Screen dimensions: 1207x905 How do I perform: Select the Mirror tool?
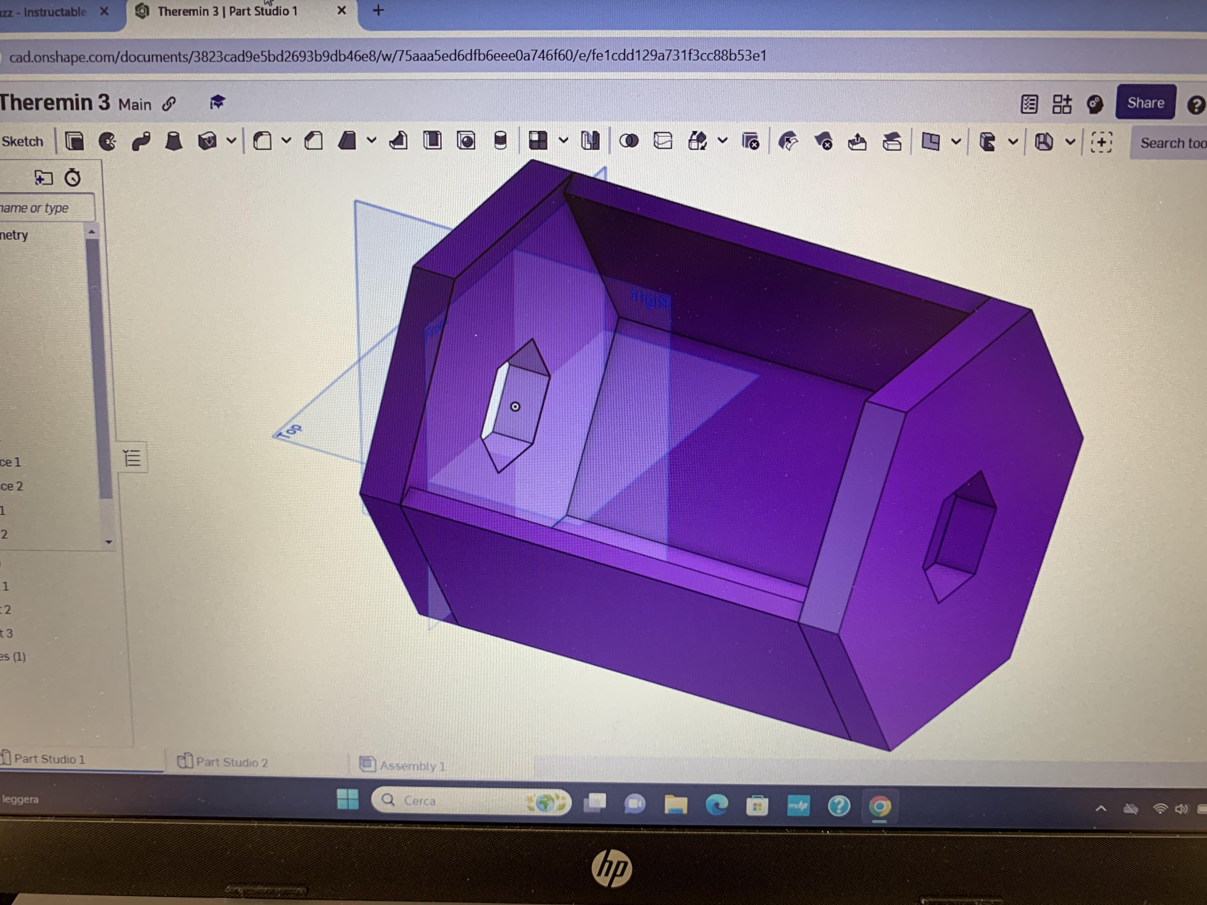tap(590, 141)
